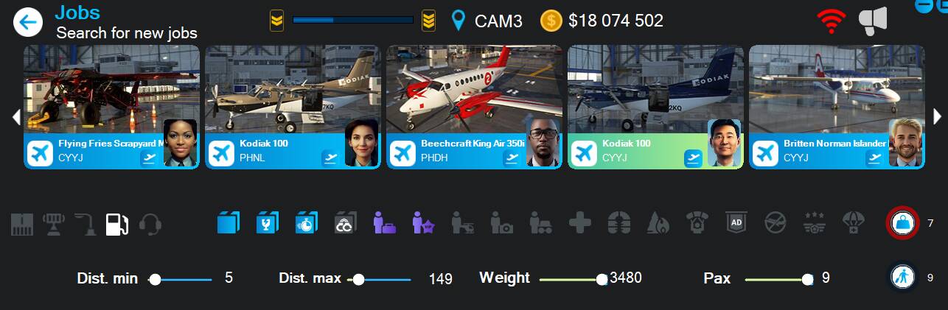Select the medical cross job filter

click(x=579, y=222)
